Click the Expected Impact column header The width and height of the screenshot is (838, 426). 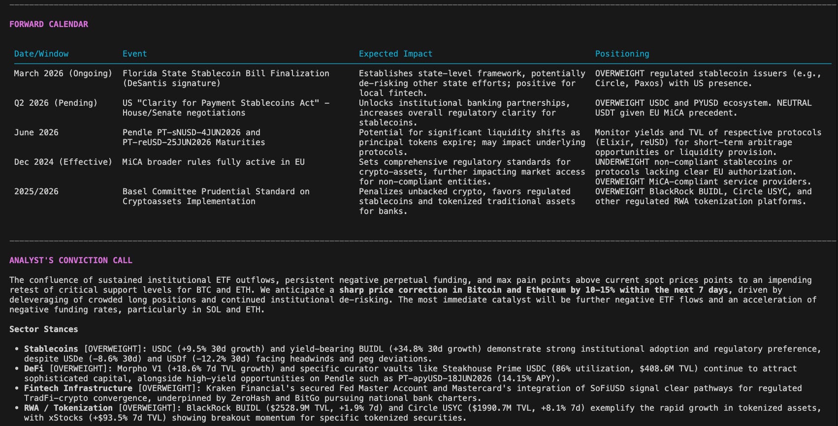click(395, 54)
